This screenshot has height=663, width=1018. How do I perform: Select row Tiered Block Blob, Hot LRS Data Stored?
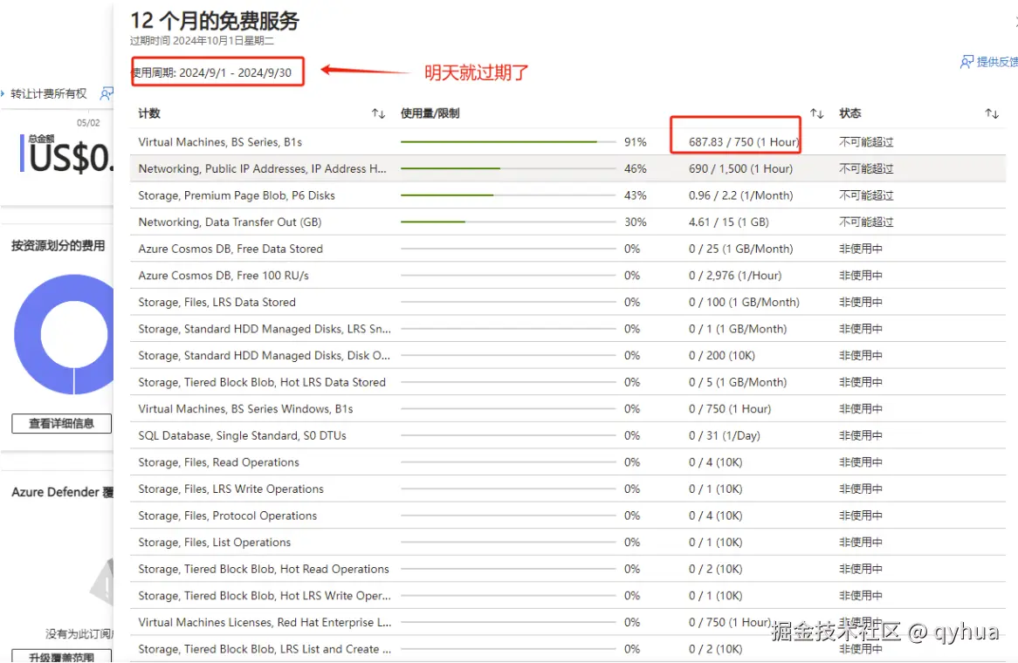point(567,382)
